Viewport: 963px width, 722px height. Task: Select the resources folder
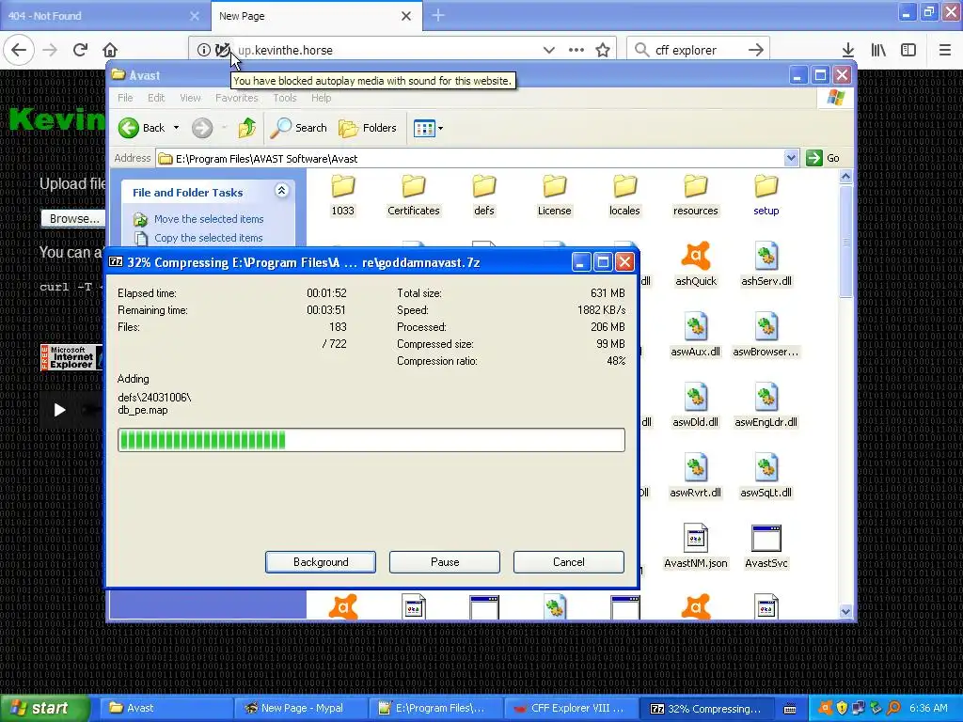695,196
